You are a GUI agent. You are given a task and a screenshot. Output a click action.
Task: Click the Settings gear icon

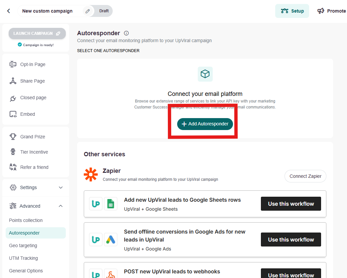(x=13, y=187)
